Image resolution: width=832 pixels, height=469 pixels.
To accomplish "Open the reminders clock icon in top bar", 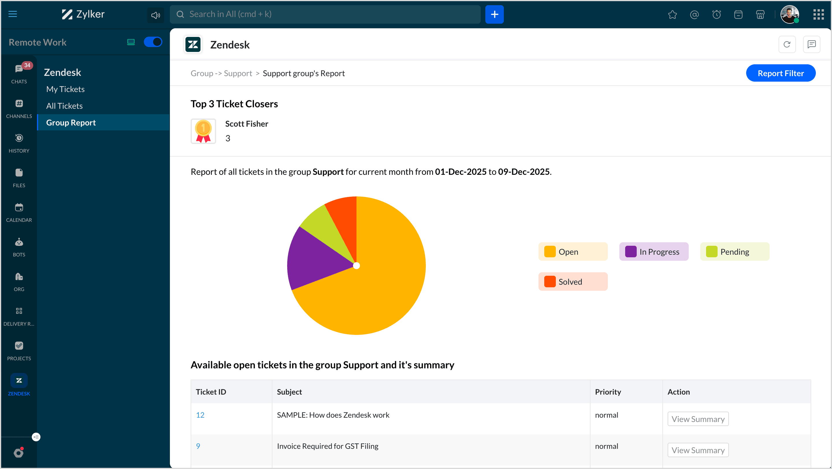I will tap(716, 14).
